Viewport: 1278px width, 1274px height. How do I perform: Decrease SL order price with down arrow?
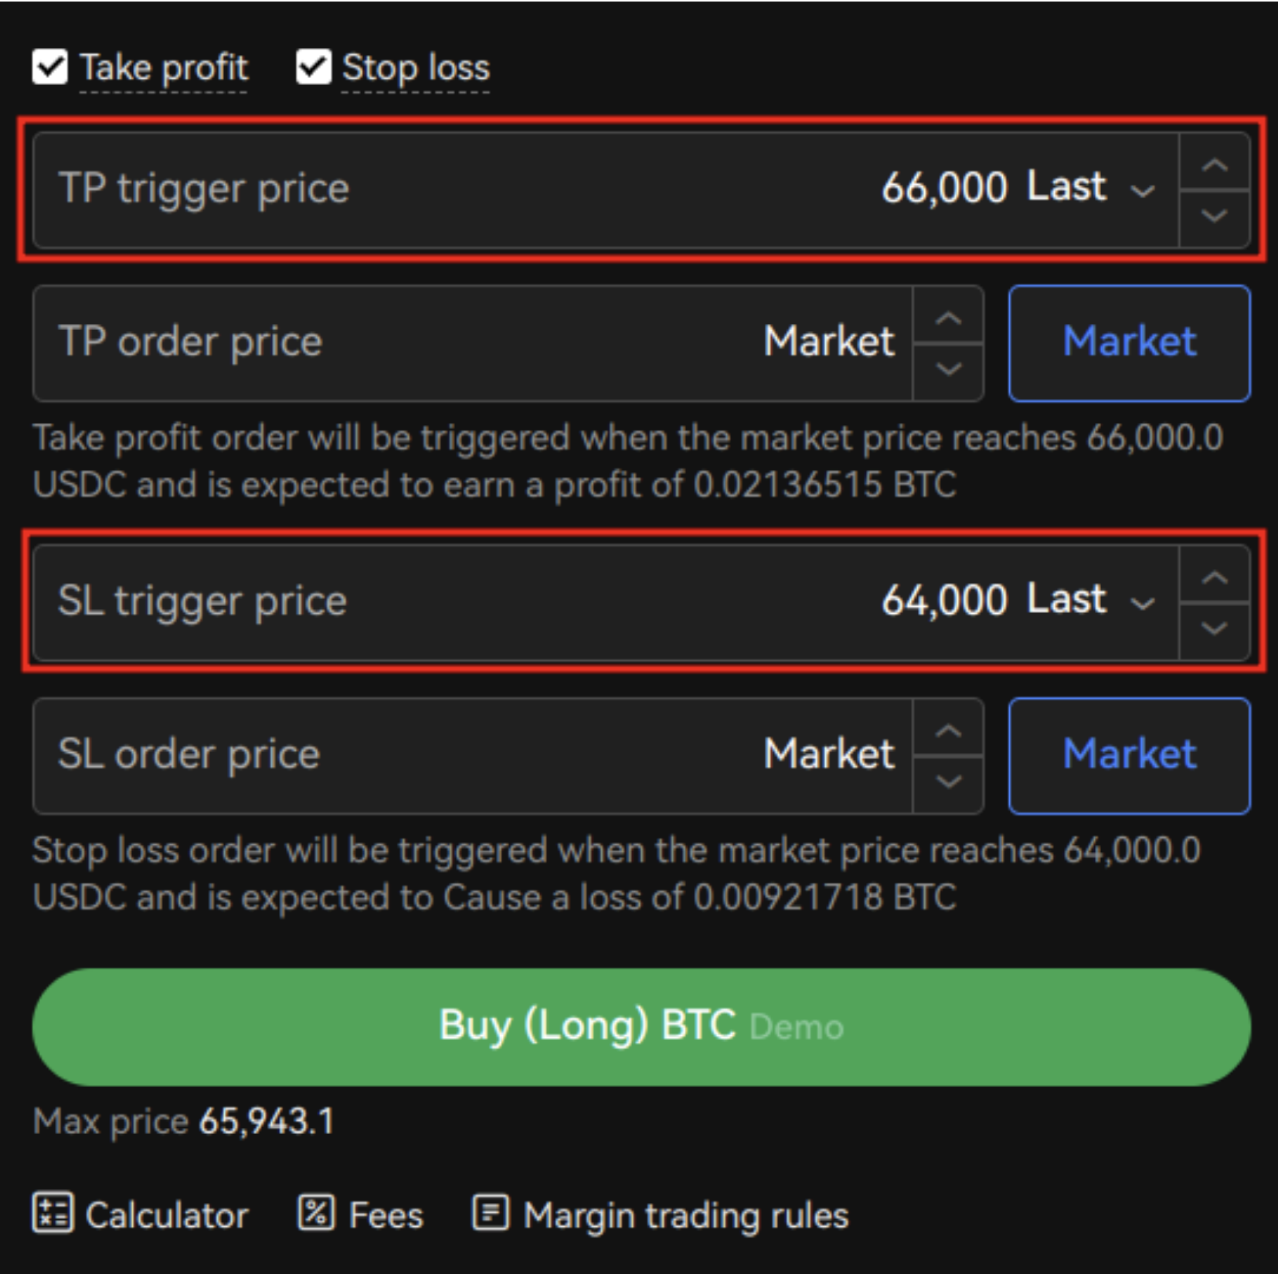point(948,782)
